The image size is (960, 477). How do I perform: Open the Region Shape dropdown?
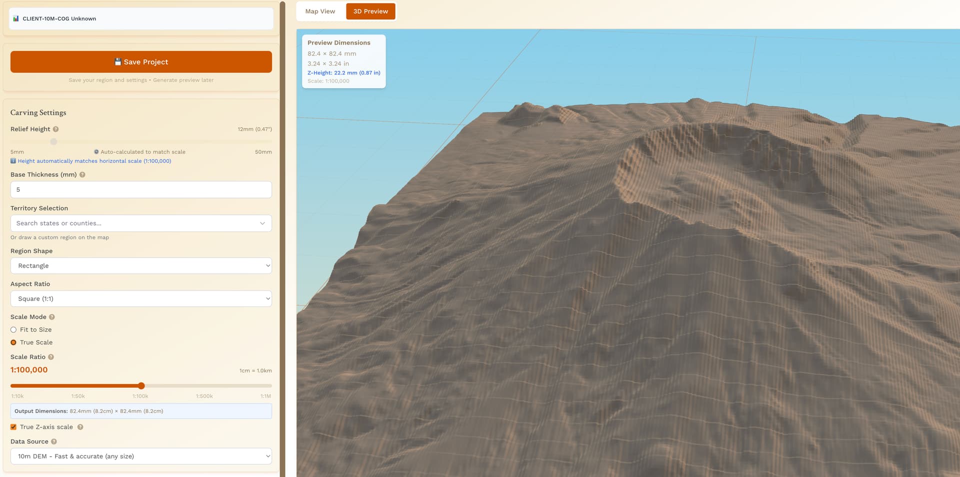(x=141, y=266)
